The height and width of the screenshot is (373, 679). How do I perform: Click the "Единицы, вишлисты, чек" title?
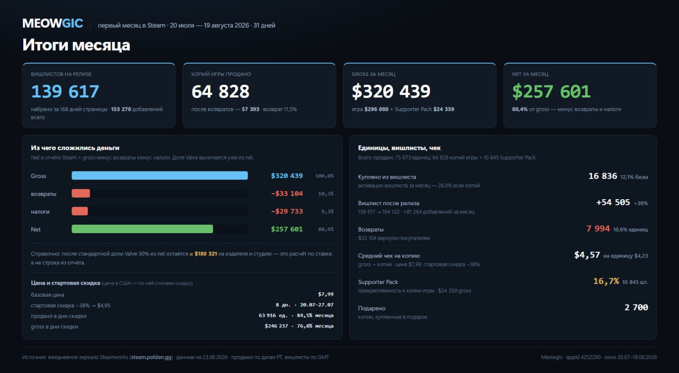point(399,148)
